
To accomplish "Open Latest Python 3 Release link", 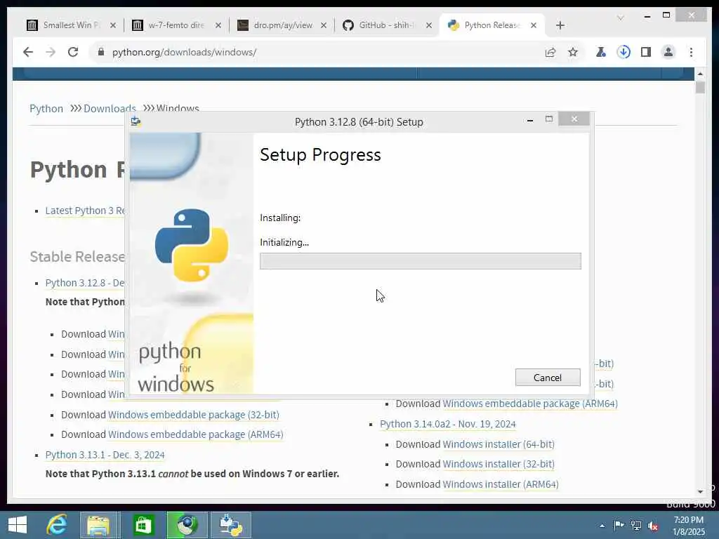I will pyautogui.click(x=85, y=211).
